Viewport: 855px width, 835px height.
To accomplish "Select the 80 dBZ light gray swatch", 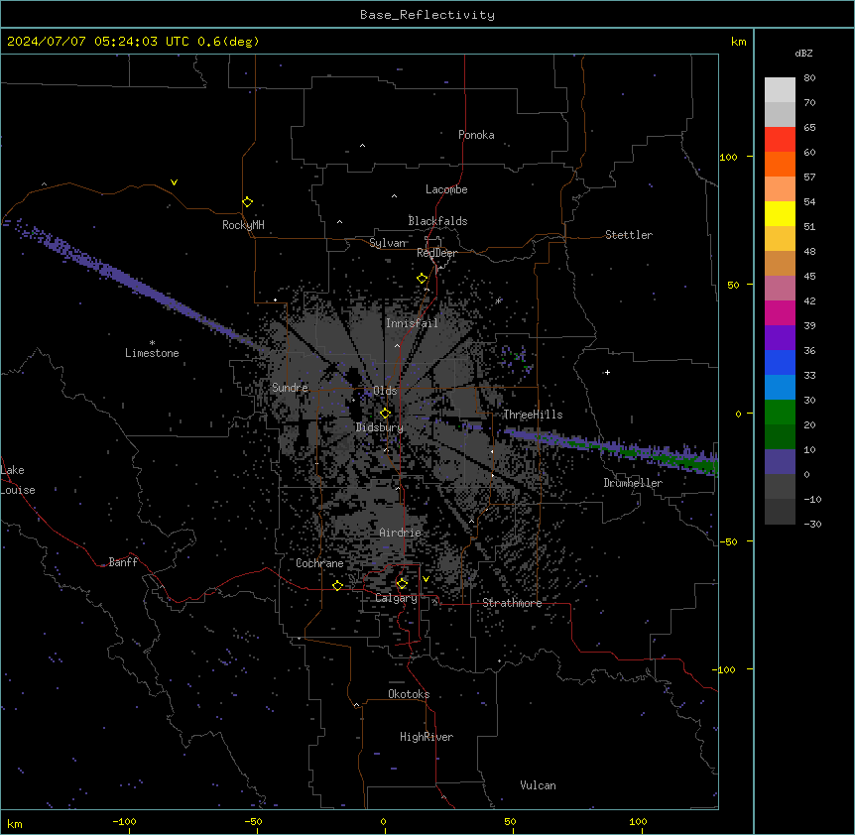I will (x=780, y=90).
